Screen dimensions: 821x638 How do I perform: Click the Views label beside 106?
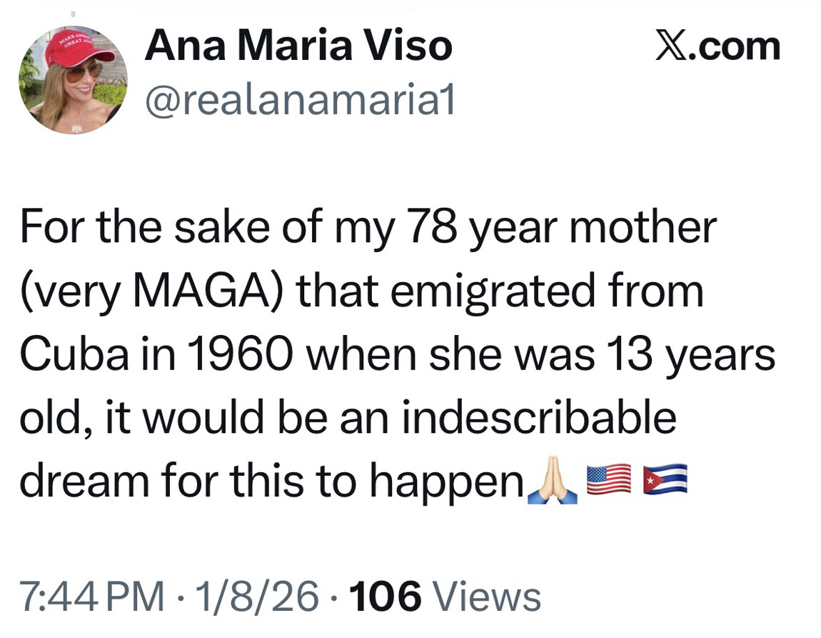pyautogui.click(x=487, y=596)
